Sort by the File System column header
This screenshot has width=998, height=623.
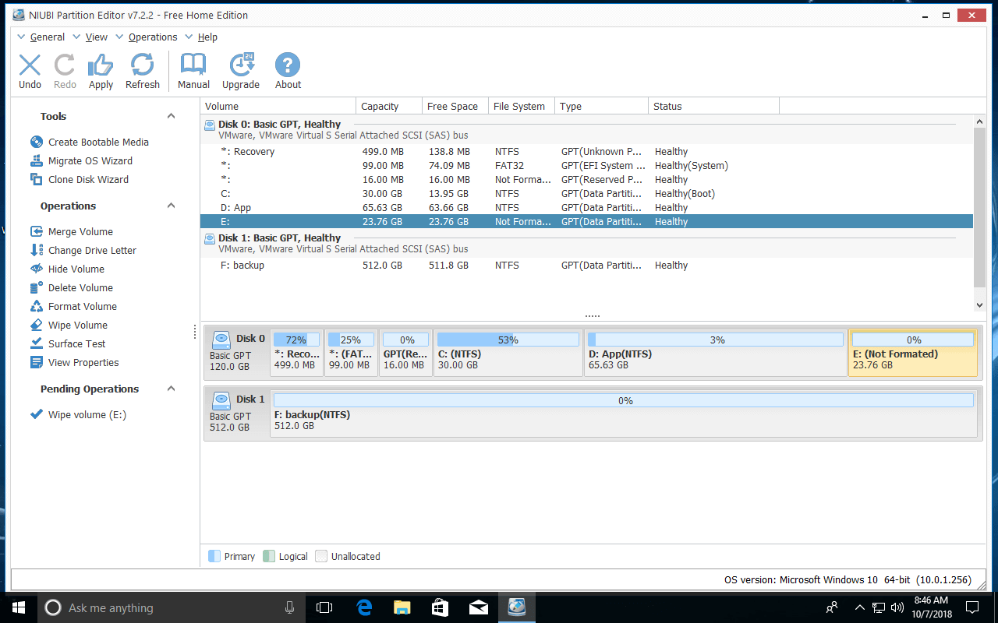pyautogui.click(x=522, y=106)
